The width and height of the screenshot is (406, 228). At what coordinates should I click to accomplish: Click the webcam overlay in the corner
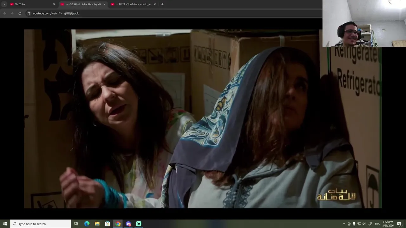364,23
